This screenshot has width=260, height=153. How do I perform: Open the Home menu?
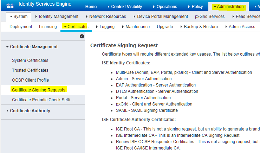91,7
